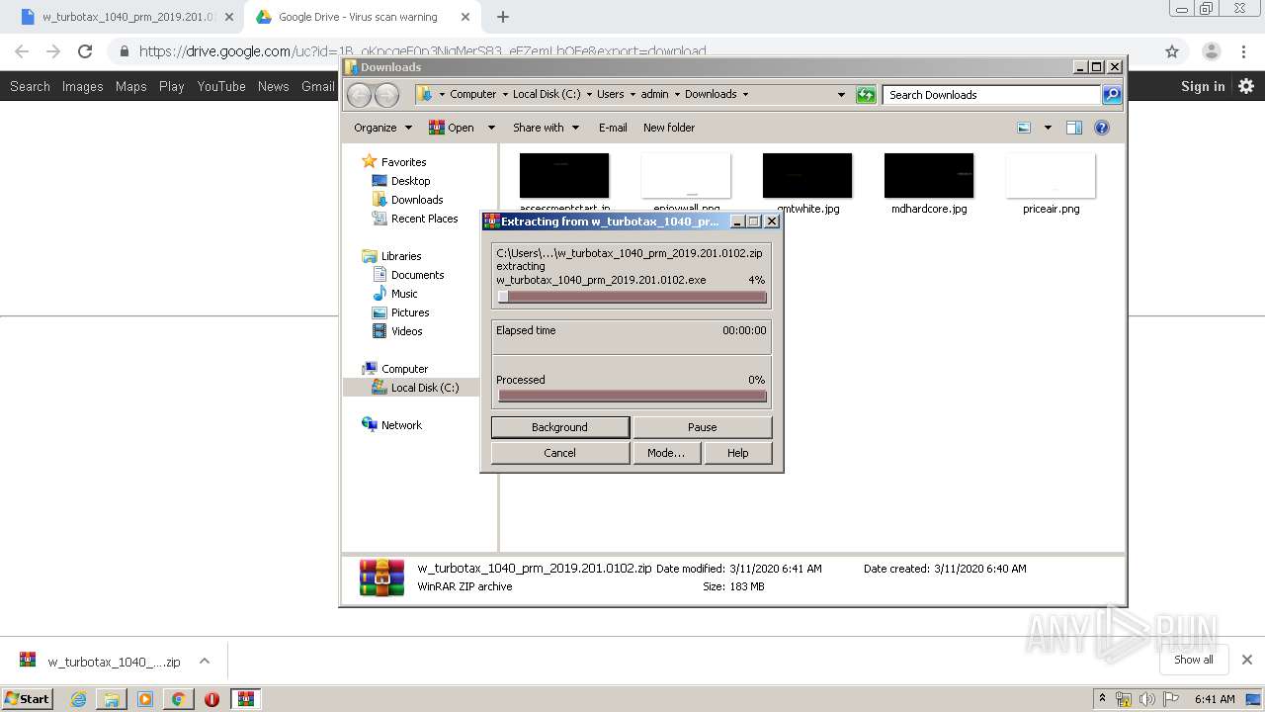Select the priceair.png file
Screen dimensions: 1265x712
1051,184
